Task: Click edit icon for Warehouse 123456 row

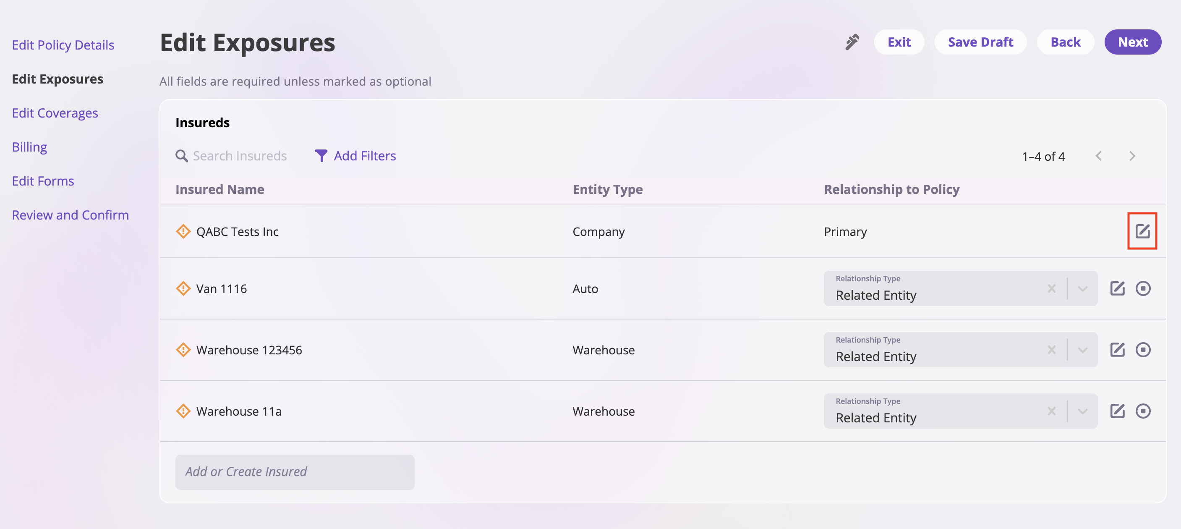Action: (x=1117, y=350)
